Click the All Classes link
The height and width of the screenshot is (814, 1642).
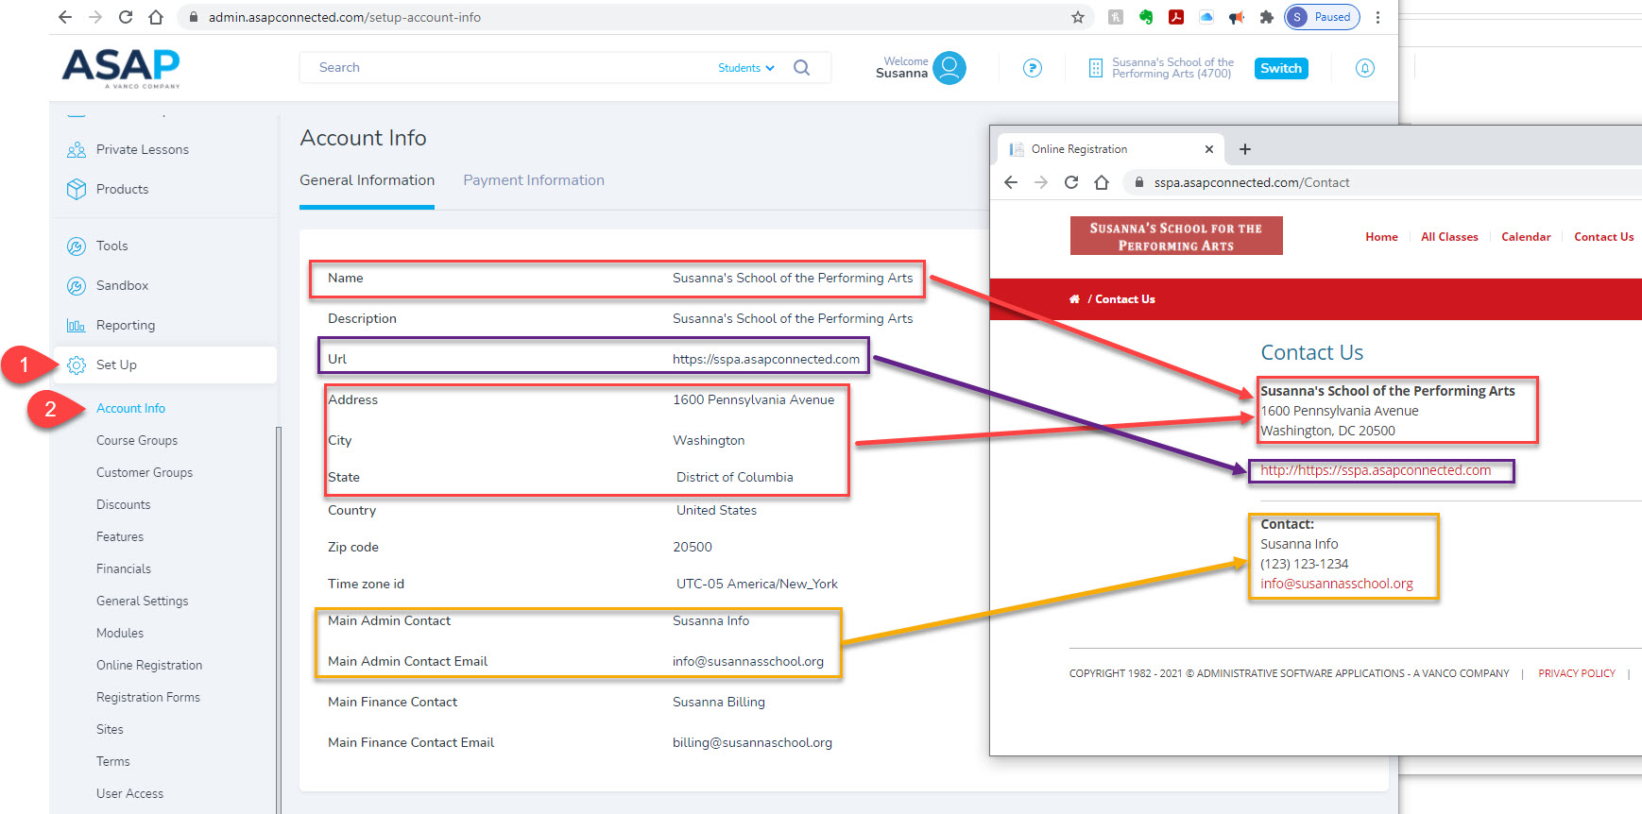pos(1449,237)
